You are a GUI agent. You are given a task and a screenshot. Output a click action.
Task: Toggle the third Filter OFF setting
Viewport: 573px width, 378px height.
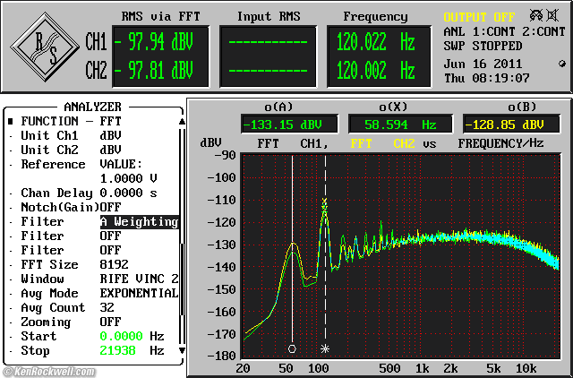(93, 250)
